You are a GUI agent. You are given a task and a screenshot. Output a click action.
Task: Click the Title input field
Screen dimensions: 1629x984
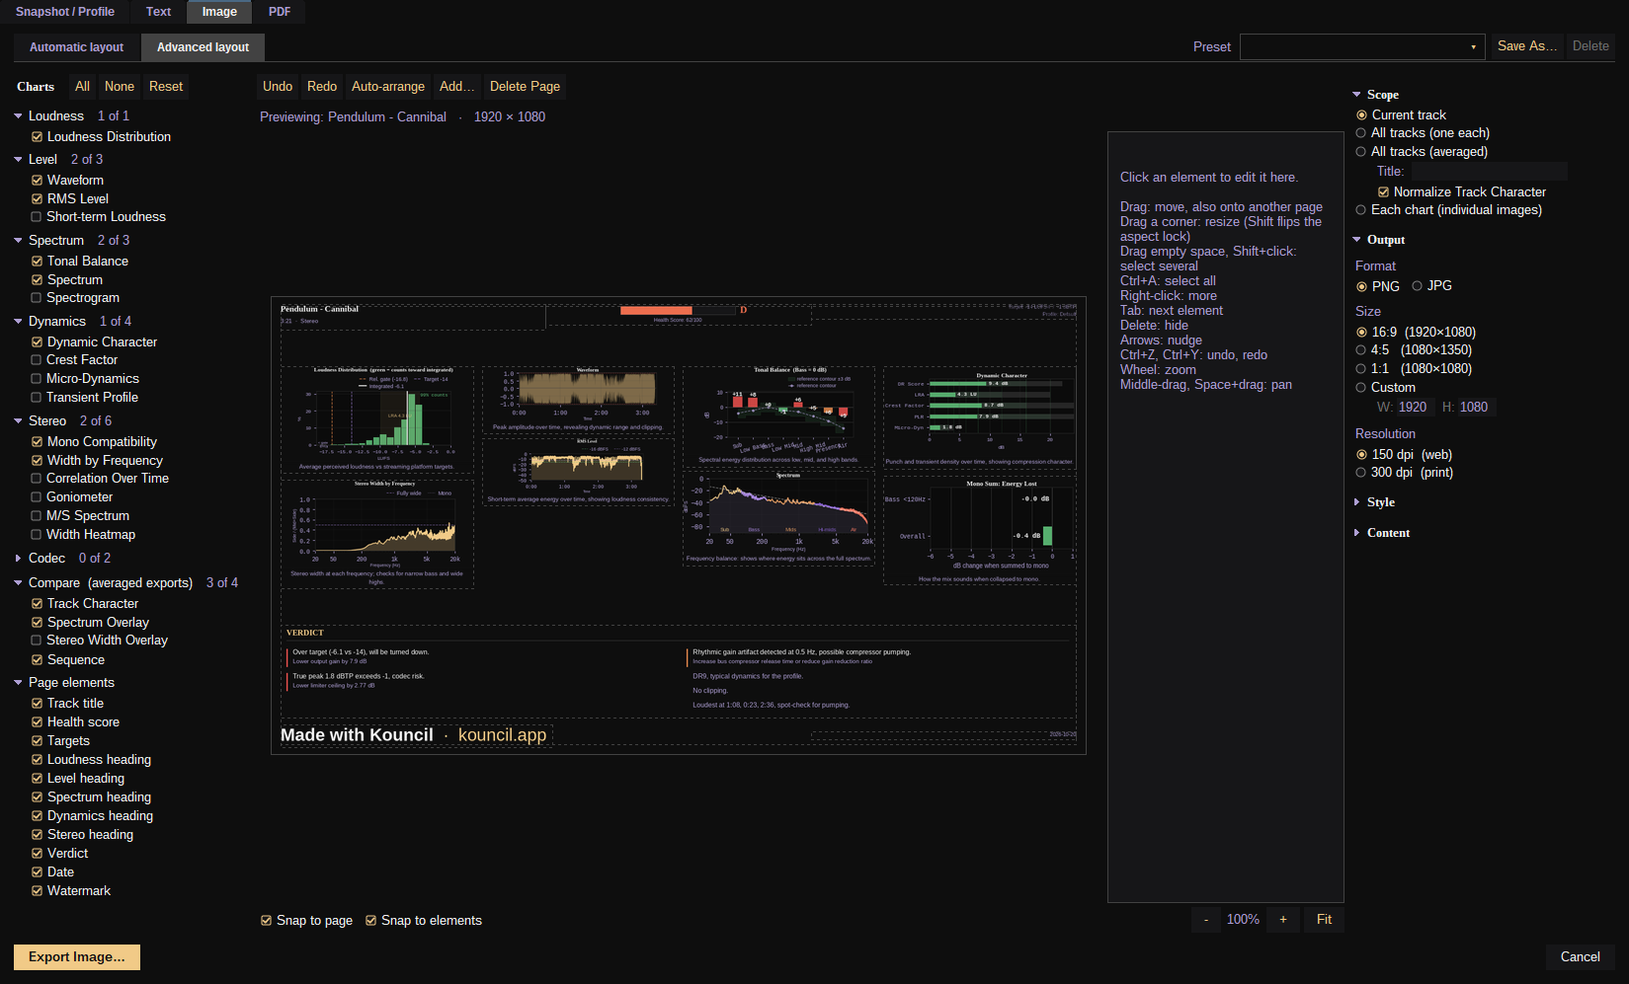(1489, 172)
